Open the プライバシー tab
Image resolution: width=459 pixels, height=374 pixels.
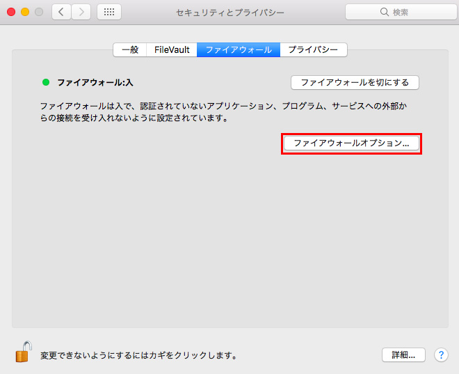click(314, 50)
